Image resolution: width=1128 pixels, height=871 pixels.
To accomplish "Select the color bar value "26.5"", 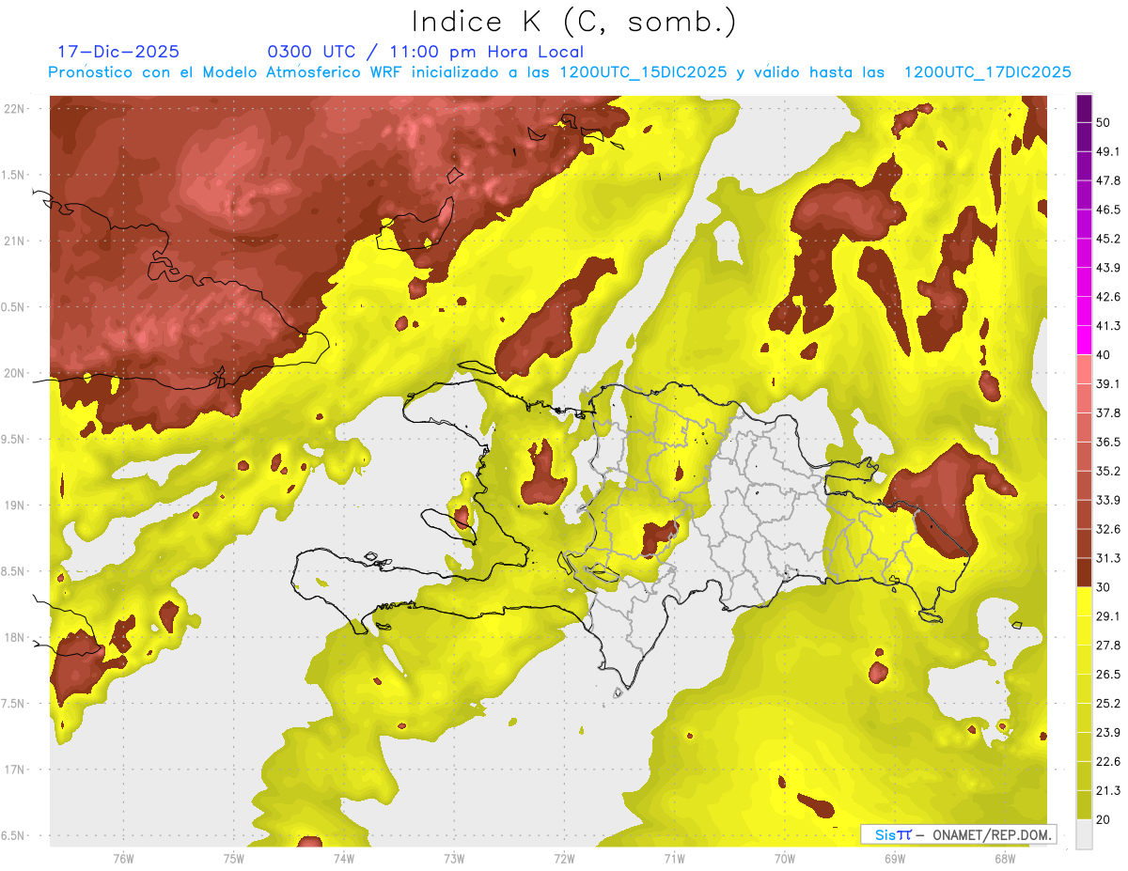I will tap(1108, 675).
